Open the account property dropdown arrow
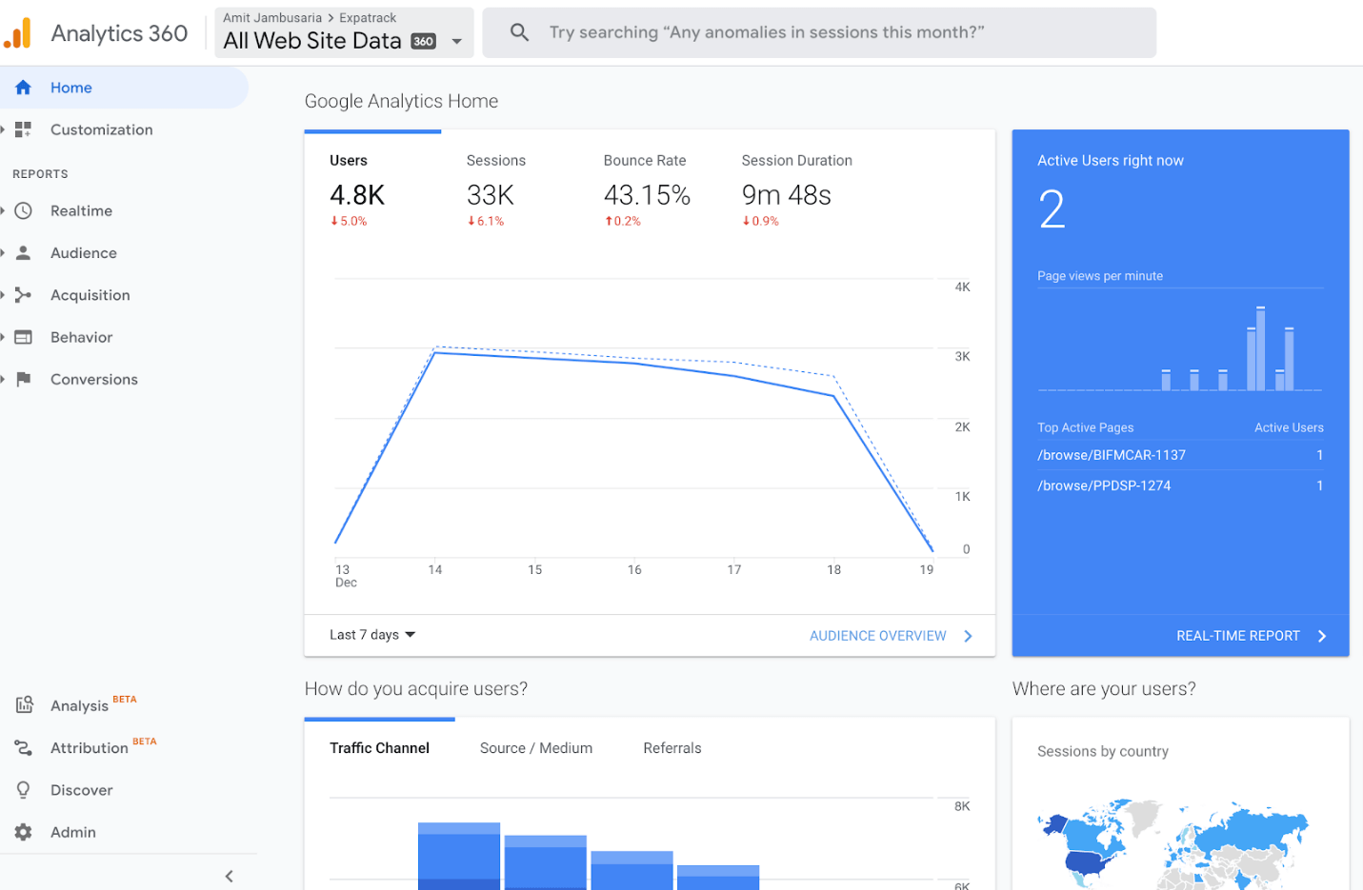This screenshot has height=890, width=1363. [x=457, y=41]
